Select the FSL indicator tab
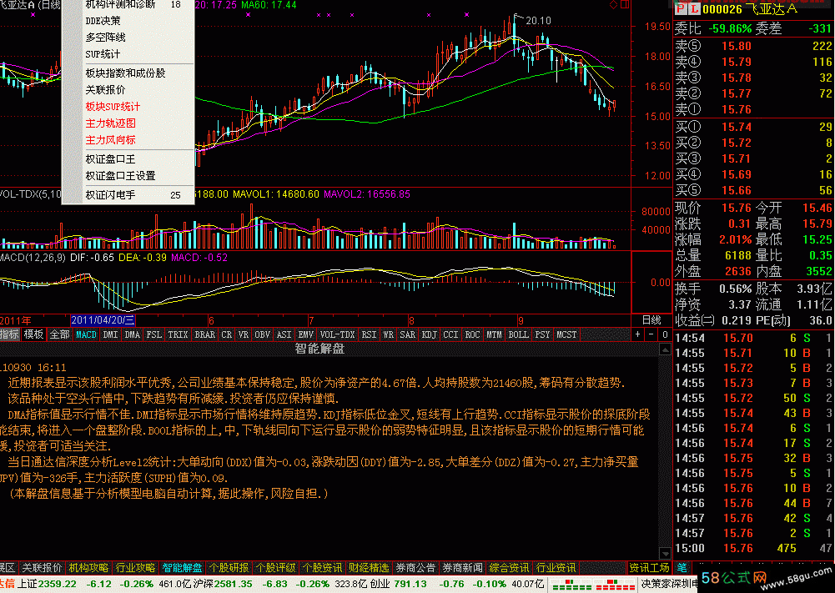The image size is (835, 593). [153, 334]
